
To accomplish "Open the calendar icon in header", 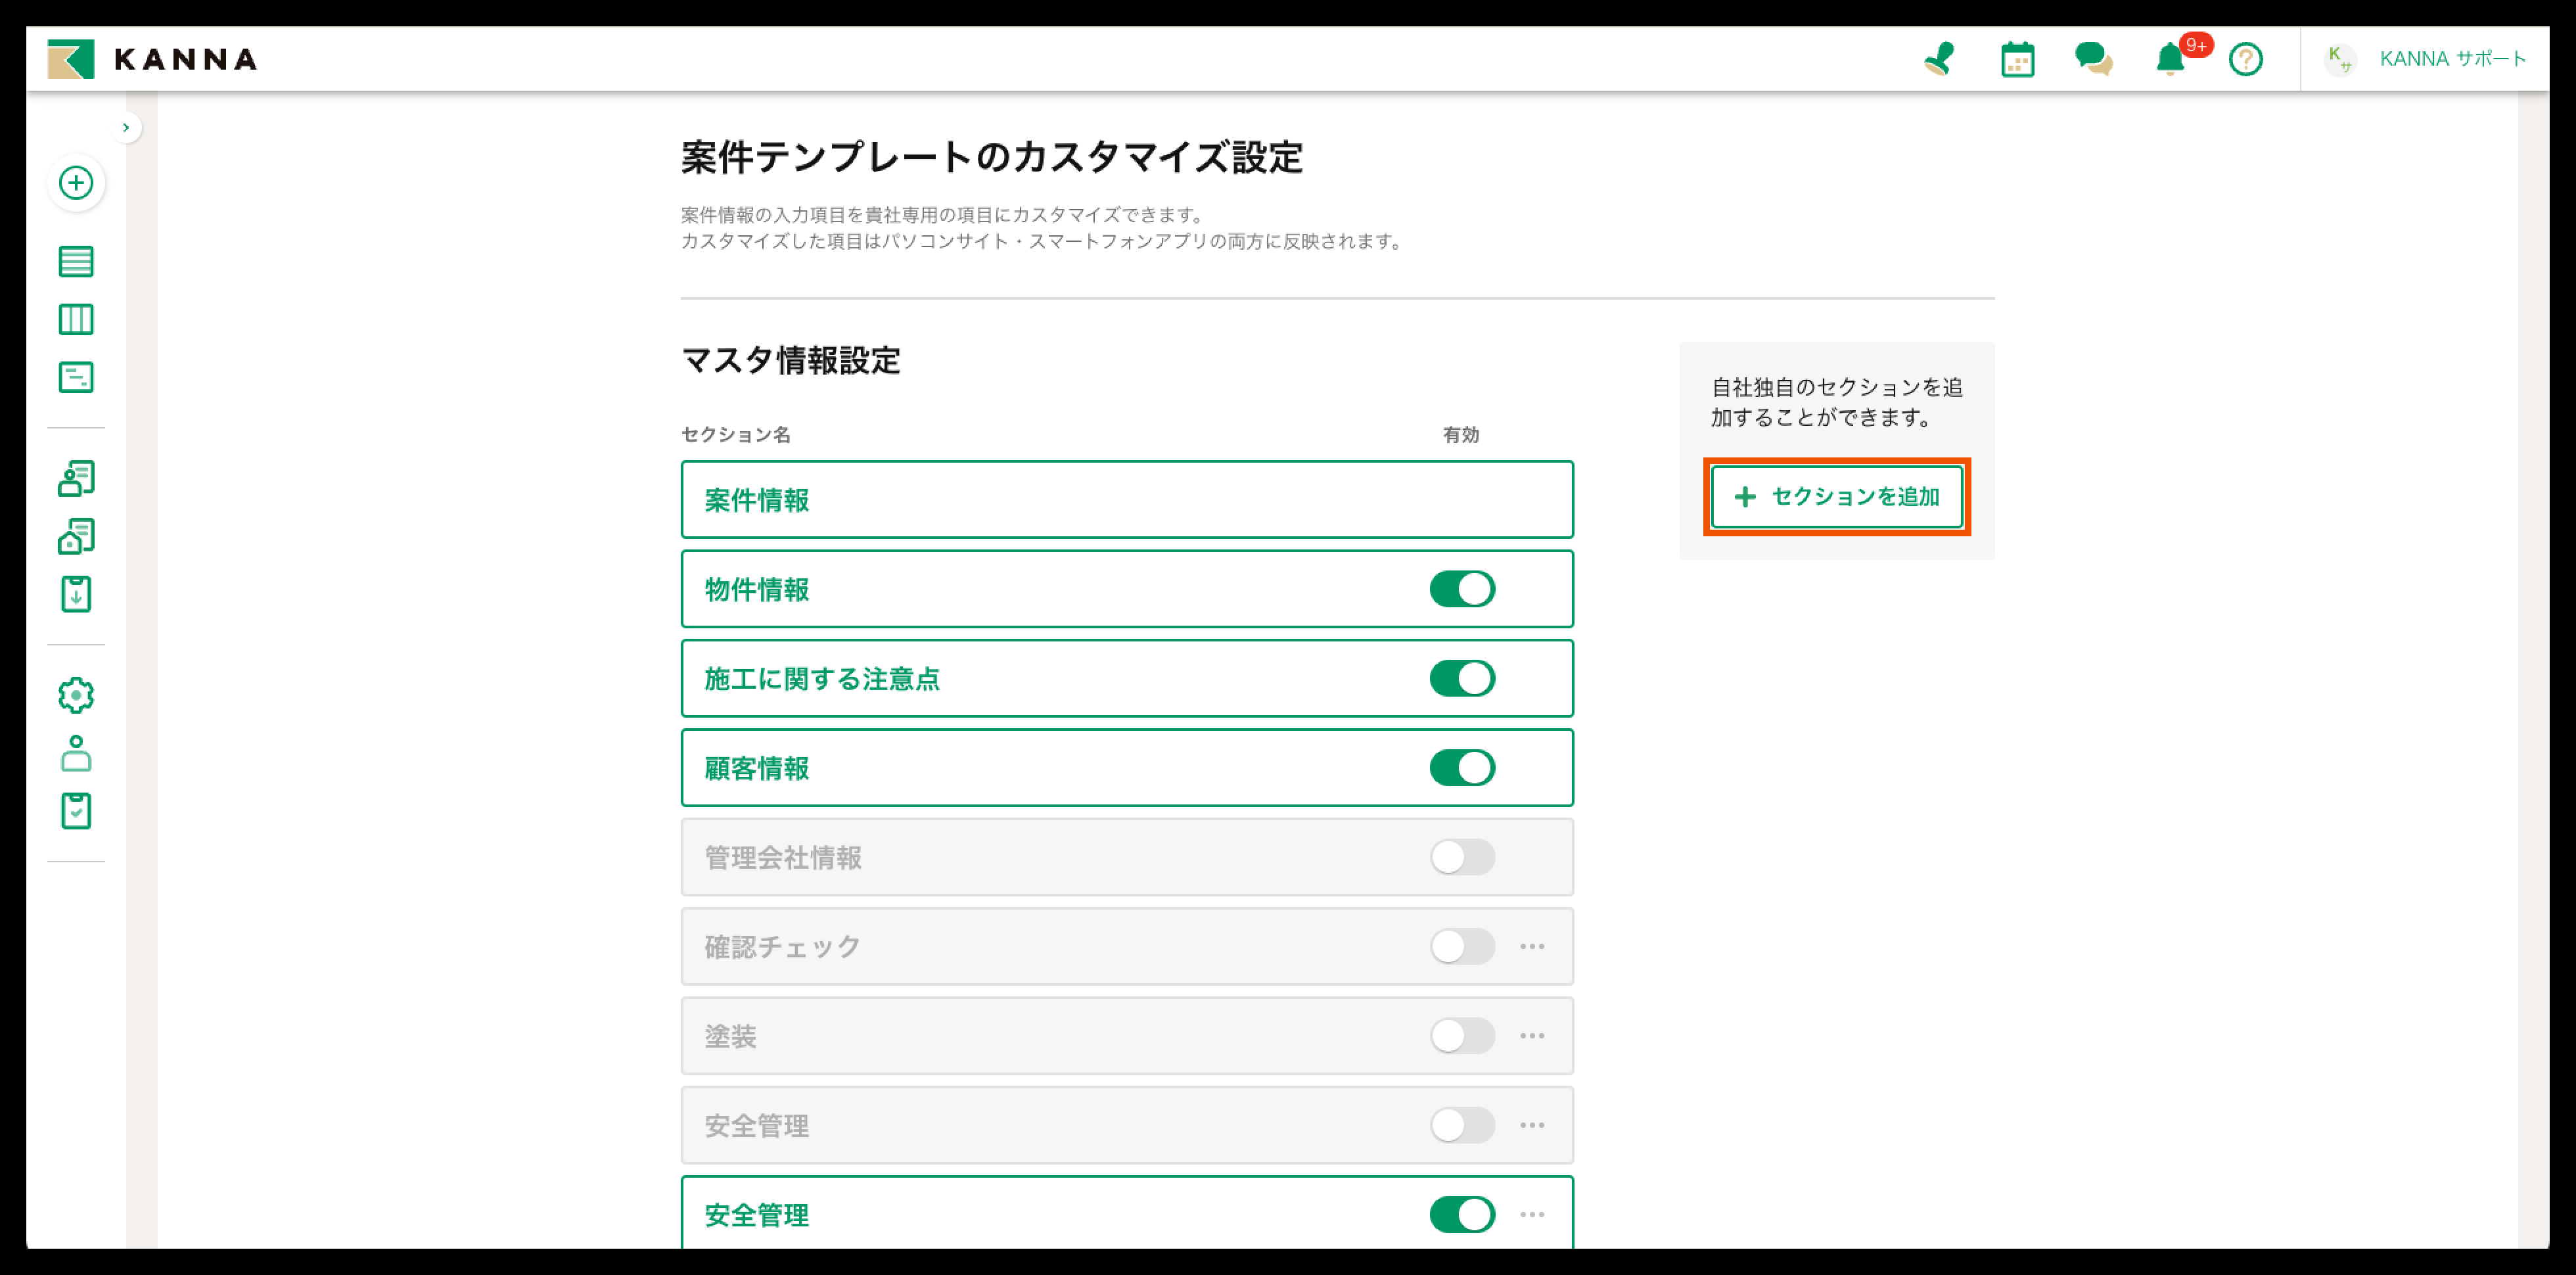I will [x=2017, y=60].
